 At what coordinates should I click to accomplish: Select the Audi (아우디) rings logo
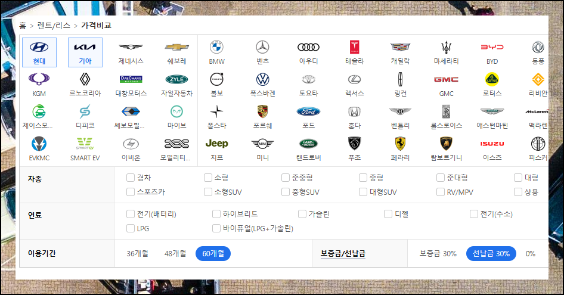tap(309, 47)
